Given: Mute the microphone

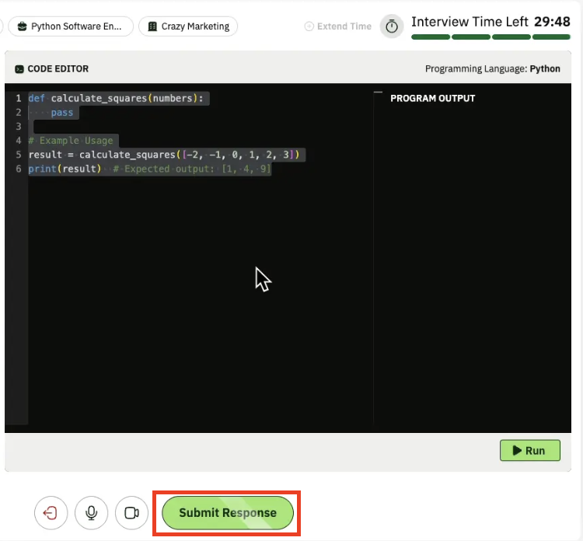Looking at the screenshot, I should tap(91, 513).
